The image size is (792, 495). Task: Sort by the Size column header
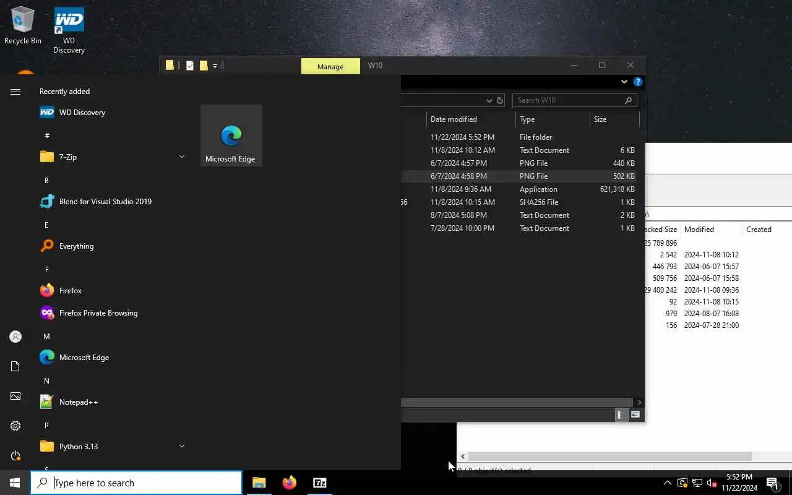614,119
